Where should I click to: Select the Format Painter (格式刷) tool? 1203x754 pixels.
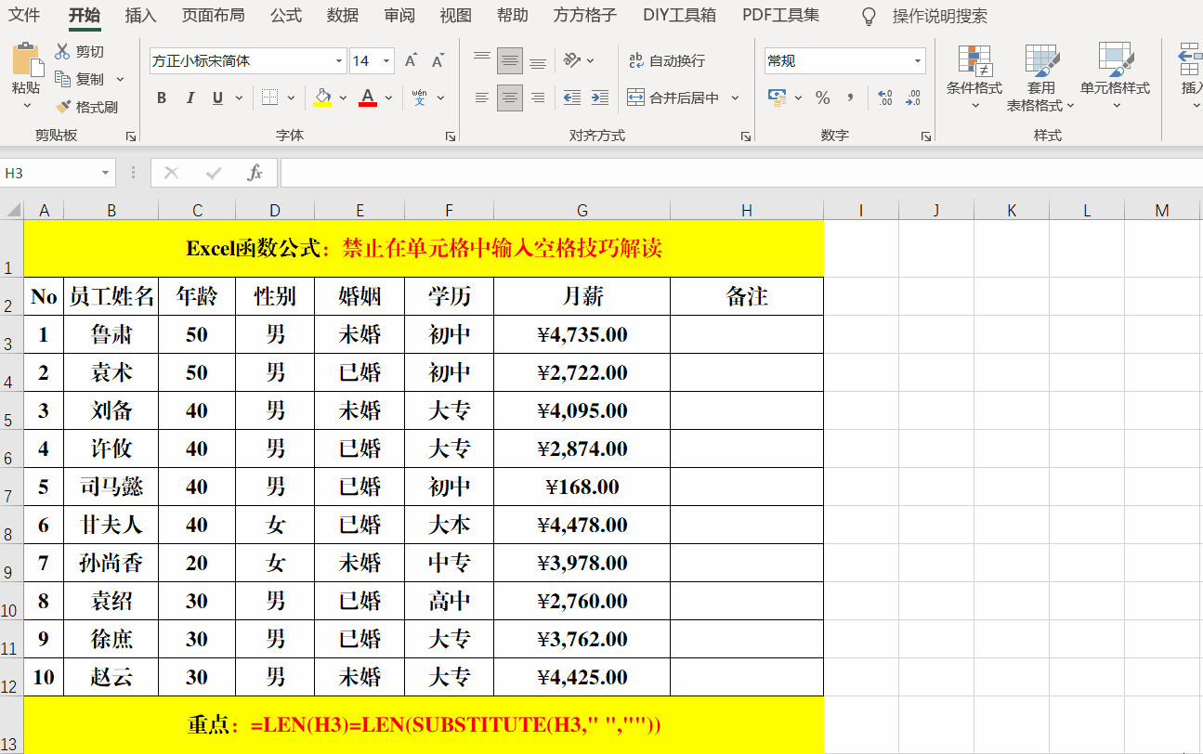86,107
